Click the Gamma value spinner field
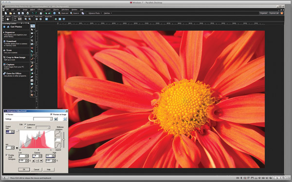292x182 pixels. (x=37, y=156)
